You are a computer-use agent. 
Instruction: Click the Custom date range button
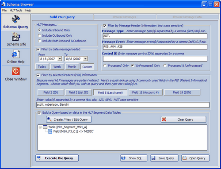[87, 67]
